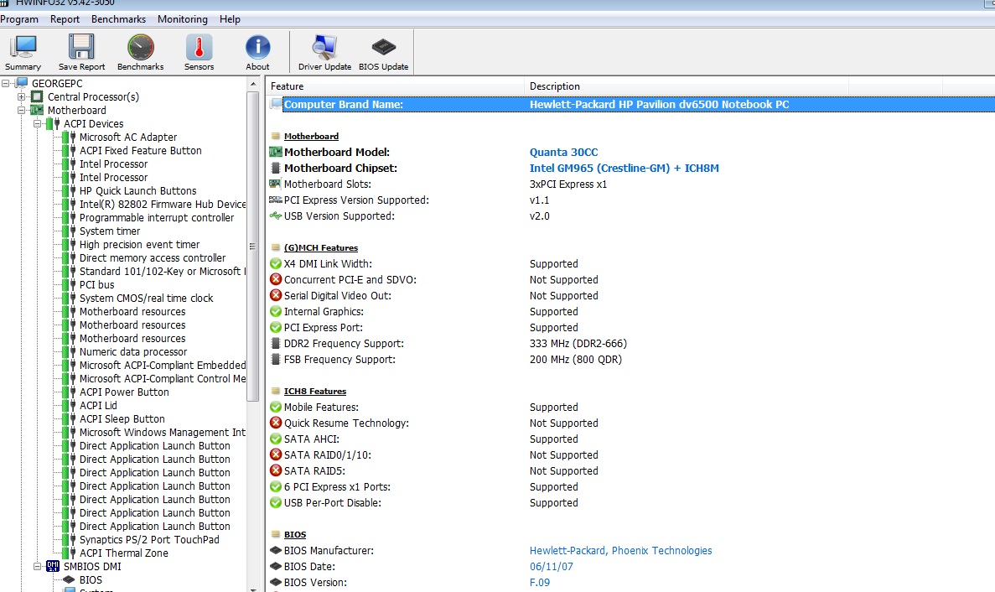Select ACPI Sleep Button
Image resolution: width=995 pixels, height=592 pixels.
click(122, 418)
